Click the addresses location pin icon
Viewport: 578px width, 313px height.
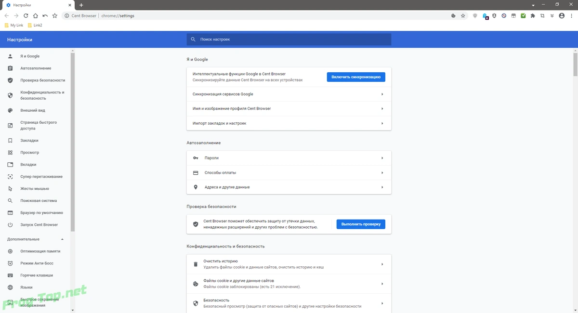[196, 187]
